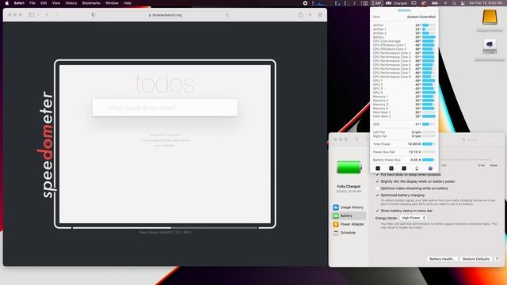Click the second black icon in sensors panel footer

click(x=391, y=169)
